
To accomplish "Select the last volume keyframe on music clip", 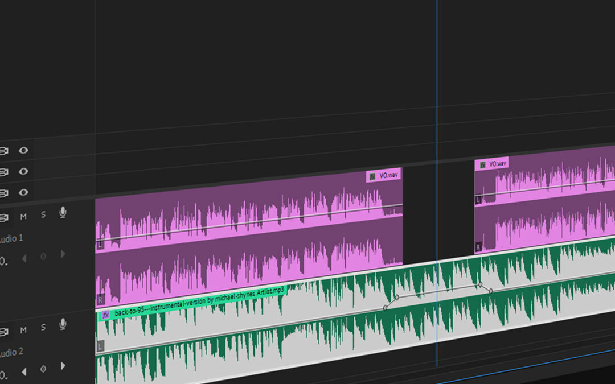I will click(x=491, y=291).
